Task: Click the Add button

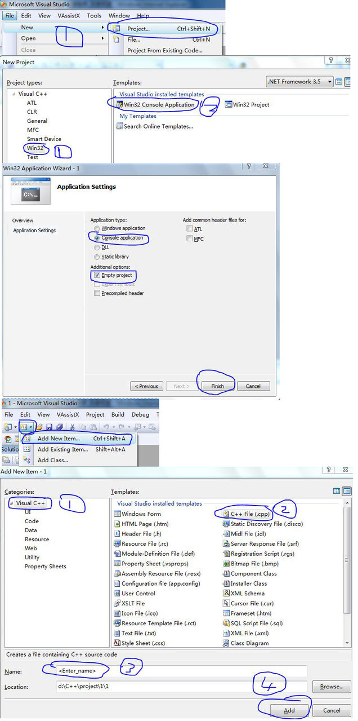Action: 289,710
